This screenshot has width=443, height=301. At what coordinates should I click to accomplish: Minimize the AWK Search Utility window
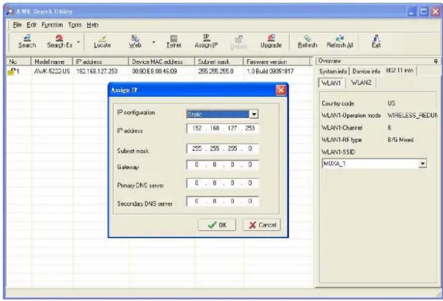412,12
